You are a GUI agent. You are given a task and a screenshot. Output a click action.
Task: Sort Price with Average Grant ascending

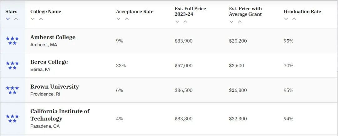[x=239, y=22]
